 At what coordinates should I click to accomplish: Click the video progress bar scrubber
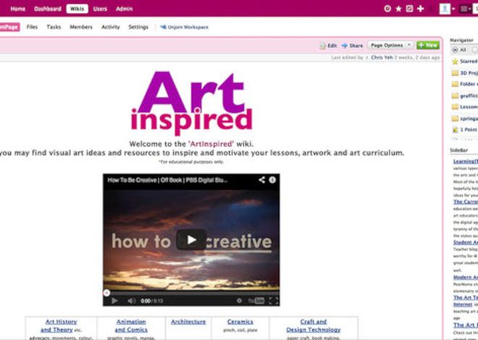[x=106, y=293]
